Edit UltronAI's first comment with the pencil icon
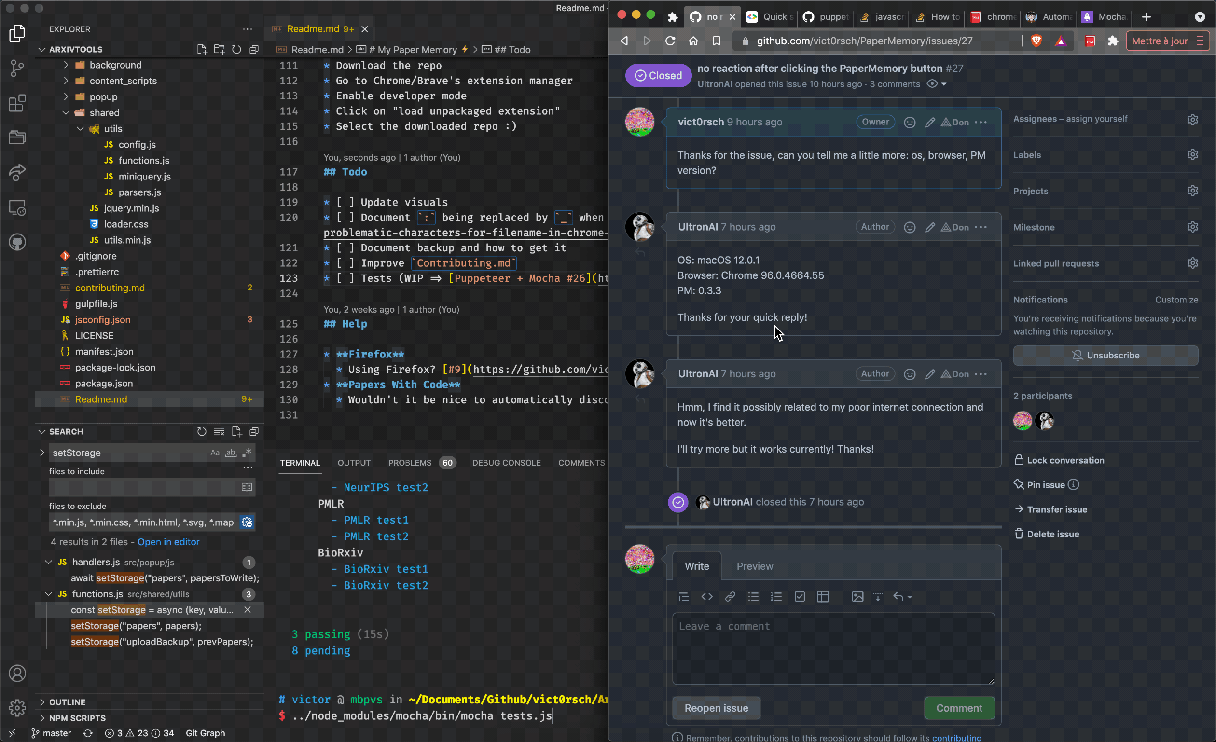Viewport: 1216px width, 742px height. (x=930, y=227)
